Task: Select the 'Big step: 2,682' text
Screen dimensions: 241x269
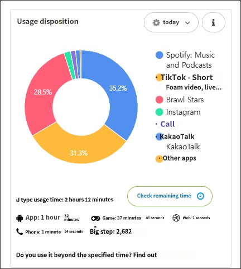Action: tap(111, 232)
